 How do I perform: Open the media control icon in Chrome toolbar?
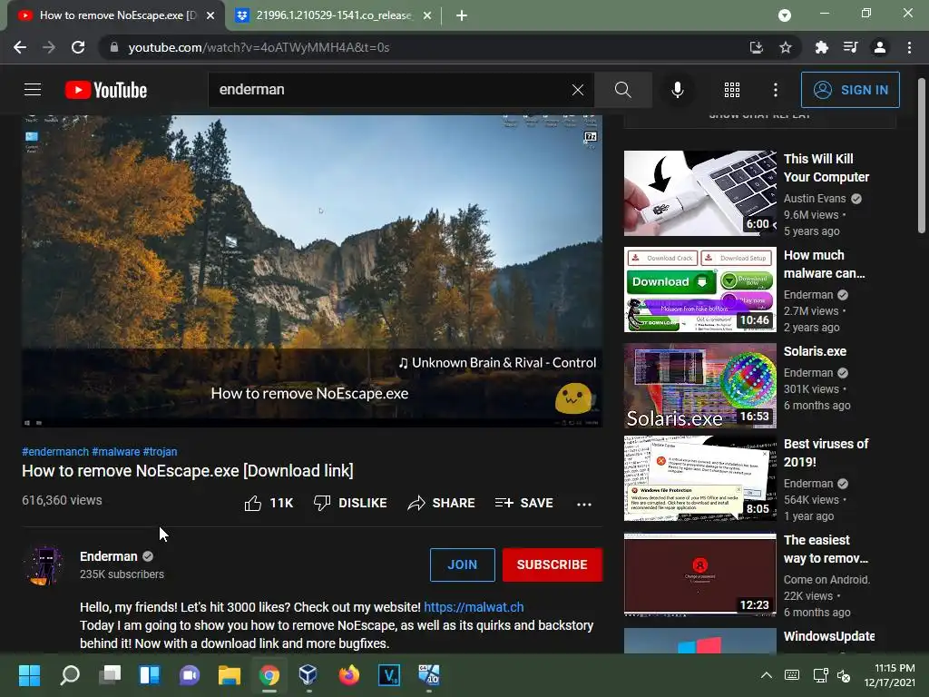[x=850, y=47]
